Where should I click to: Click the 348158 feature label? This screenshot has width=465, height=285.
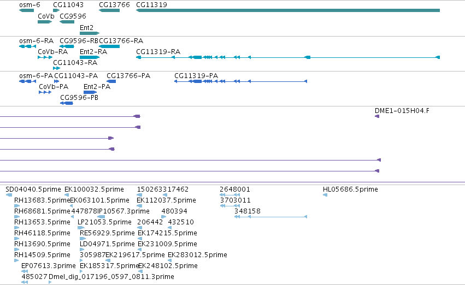pos(248,211)
